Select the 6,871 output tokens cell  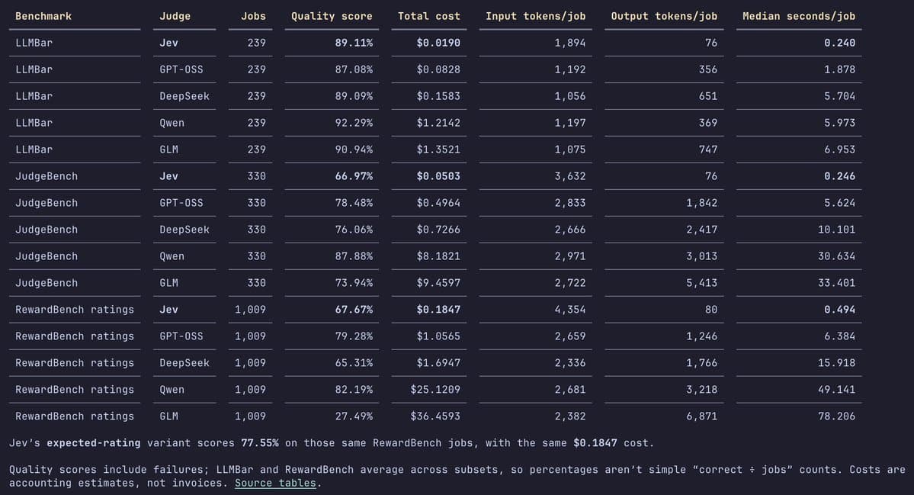coord(702,416)
